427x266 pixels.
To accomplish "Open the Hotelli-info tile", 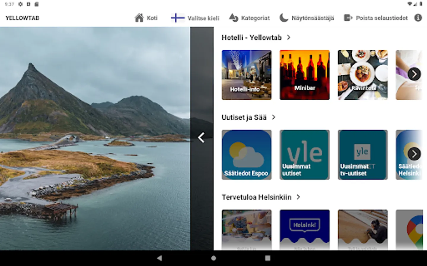I will pos(246,75).
